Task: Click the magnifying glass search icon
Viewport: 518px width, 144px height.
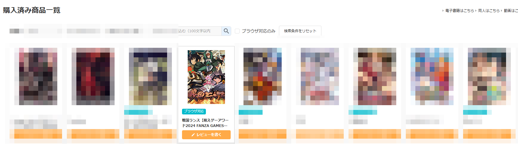Action: [226, 31]
